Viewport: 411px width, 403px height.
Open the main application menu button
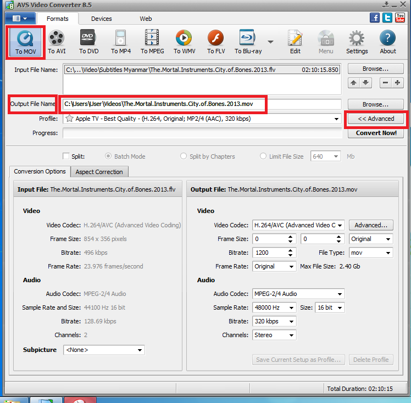[x=20, y=18]
